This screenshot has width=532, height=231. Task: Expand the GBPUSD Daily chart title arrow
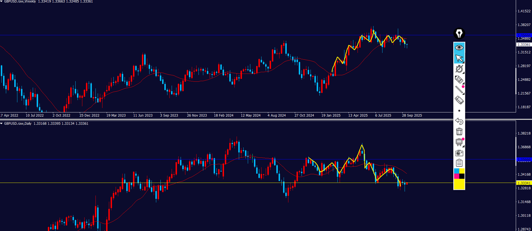(x=1, y=124)
